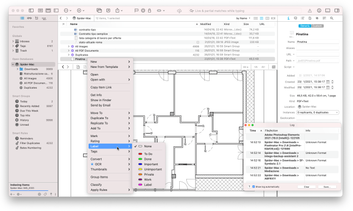This screenshot has height=211, width=353.
Task: Select the reading list glasses icon in sidebar
Action: [x=29, y=18]
